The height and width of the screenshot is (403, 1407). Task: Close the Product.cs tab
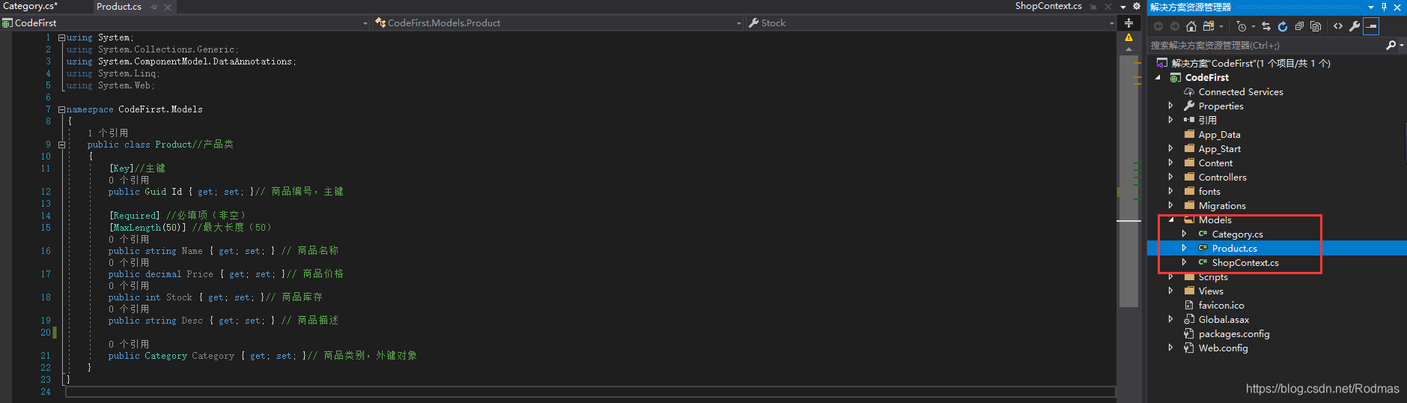pyautogui.click(x=168, y=7)
